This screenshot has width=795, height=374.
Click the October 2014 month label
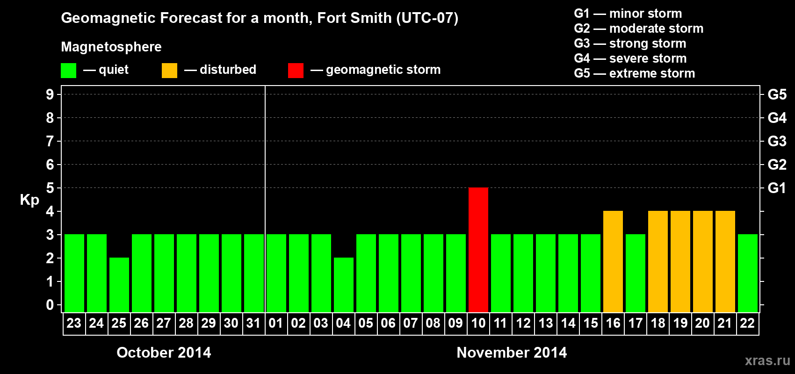click(164, 352)
